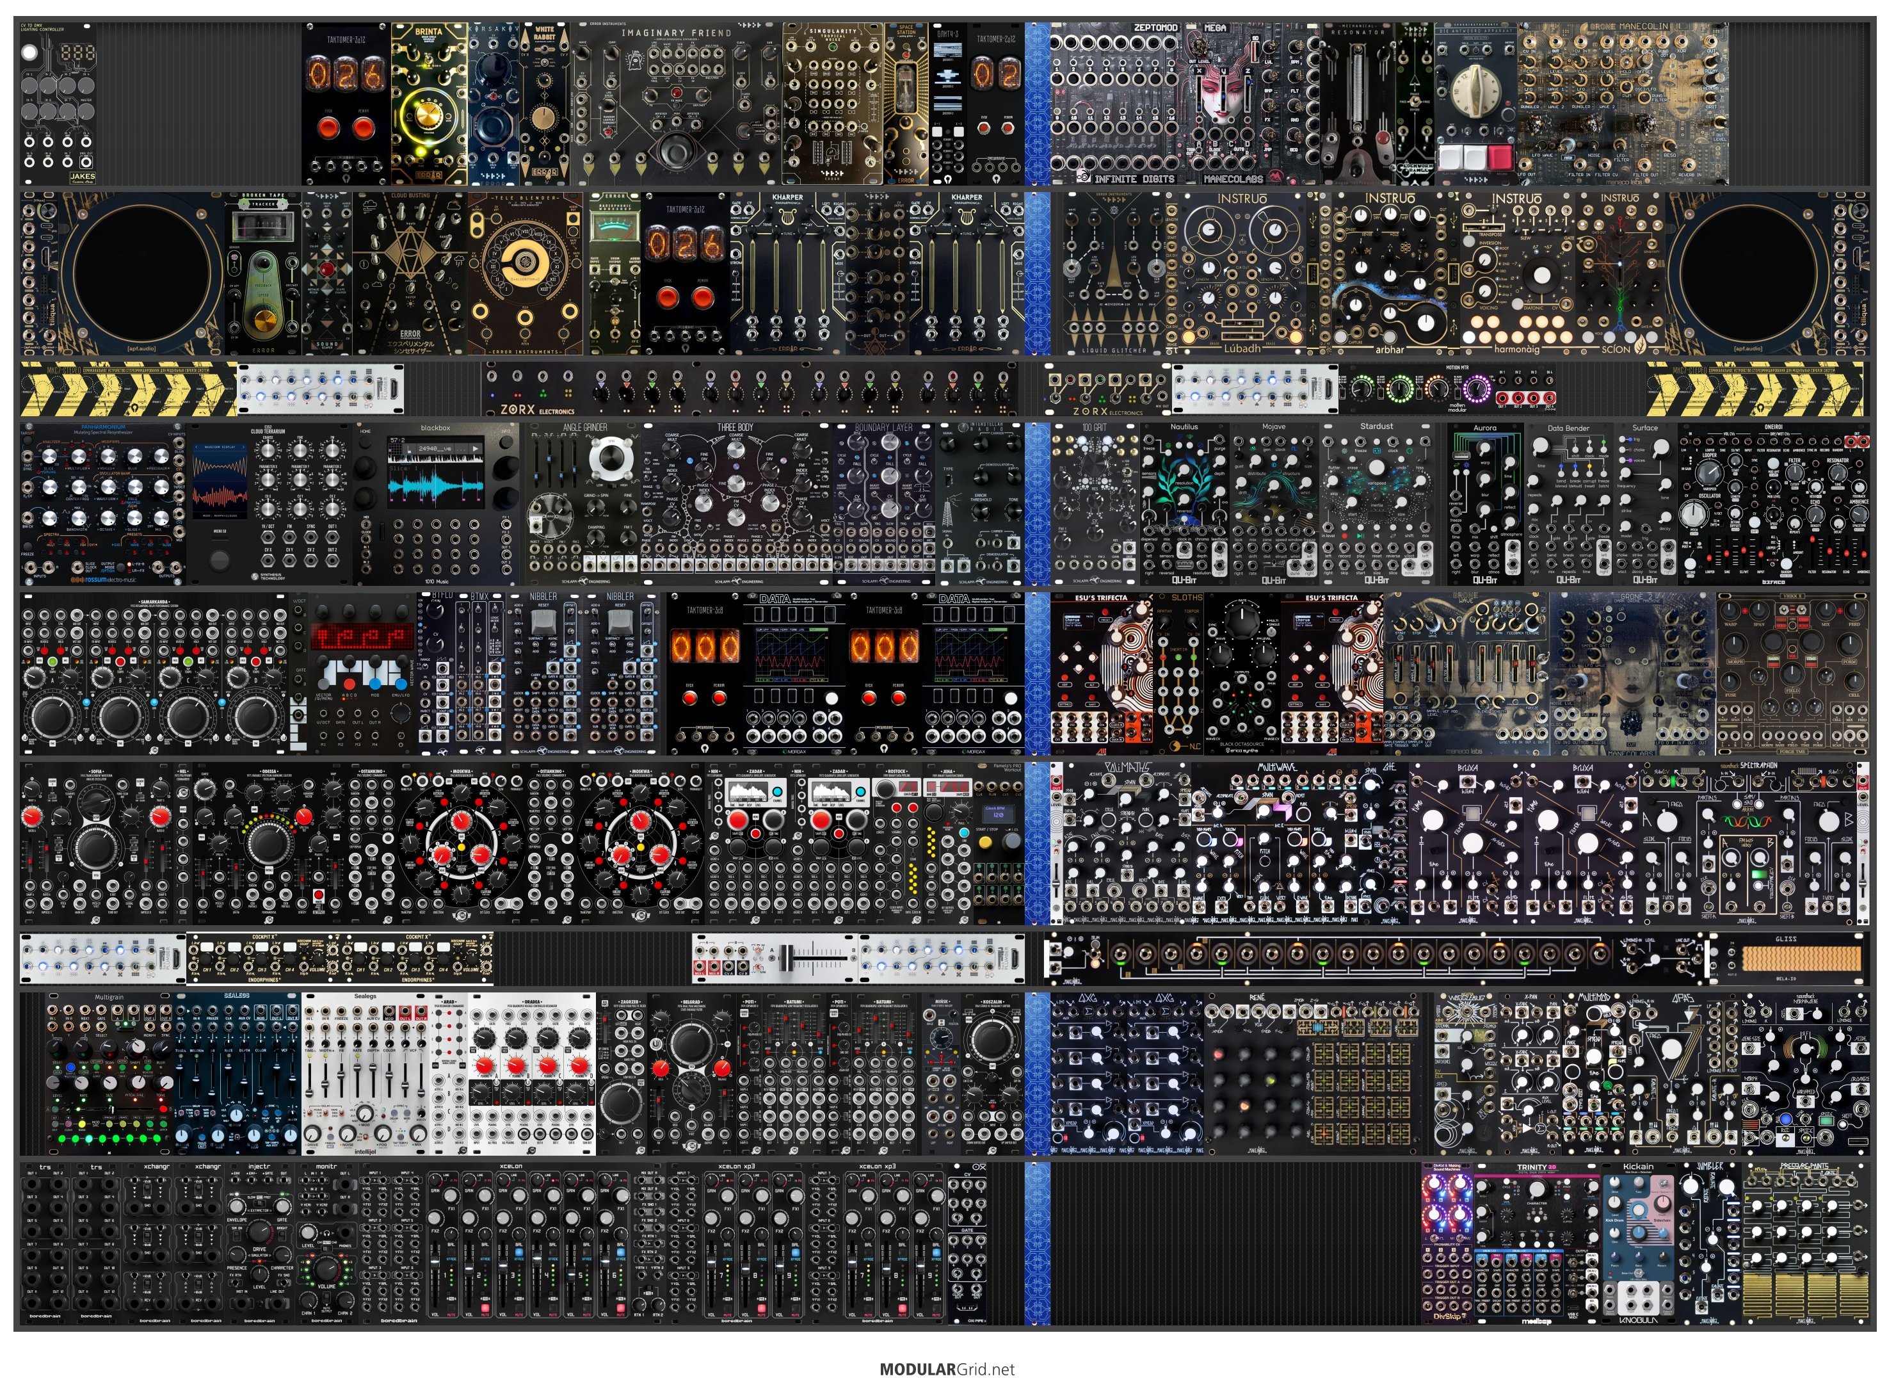Click the large gold knob on BRINTA
This screenshot has width=1896, height=1383.
(x=430, y=117)
